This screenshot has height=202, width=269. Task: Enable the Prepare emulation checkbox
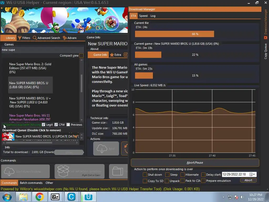203,181
